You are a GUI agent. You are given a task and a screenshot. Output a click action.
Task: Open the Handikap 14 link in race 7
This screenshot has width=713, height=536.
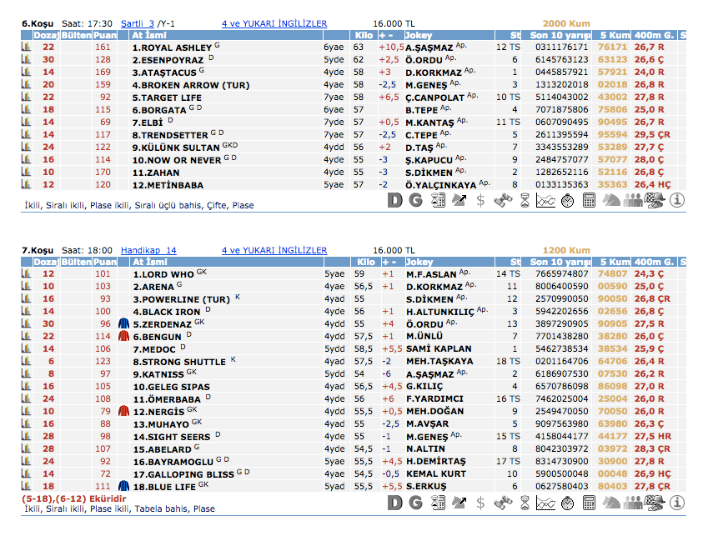(148, 250)
